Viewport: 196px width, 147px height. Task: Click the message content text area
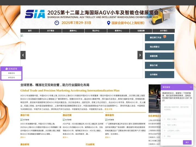pyautogui.click(x=177, y=110)
